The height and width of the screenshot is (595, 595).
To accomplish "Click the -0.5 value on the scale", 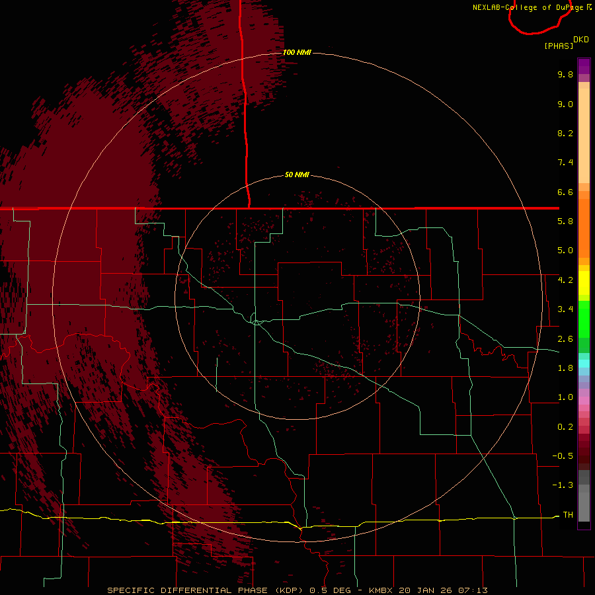I will (x=563, y=456).
